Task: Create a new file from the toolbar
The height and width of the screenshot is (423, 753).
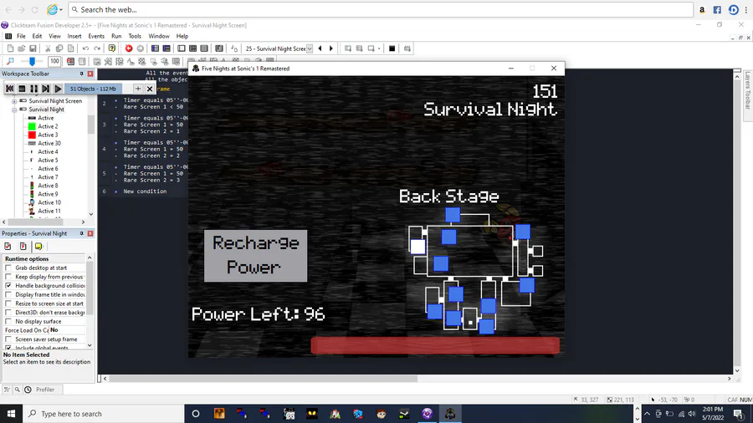Action: point(10,48)
